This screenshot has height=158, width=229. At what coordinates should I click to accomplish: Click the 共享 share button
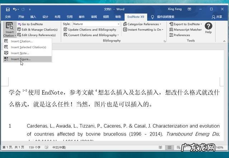[217, 17]
